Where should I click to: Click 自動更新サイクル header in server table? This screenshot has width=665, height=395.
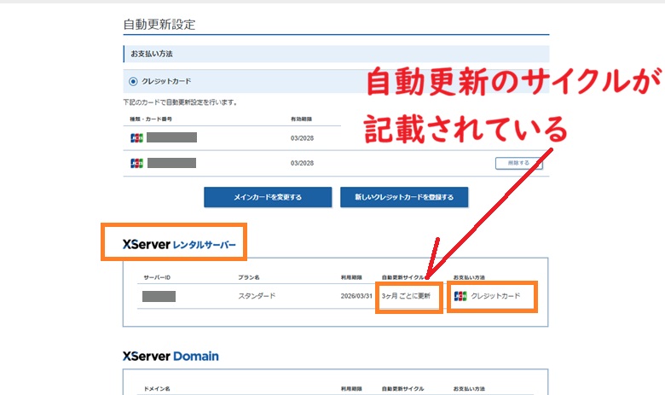402,277
